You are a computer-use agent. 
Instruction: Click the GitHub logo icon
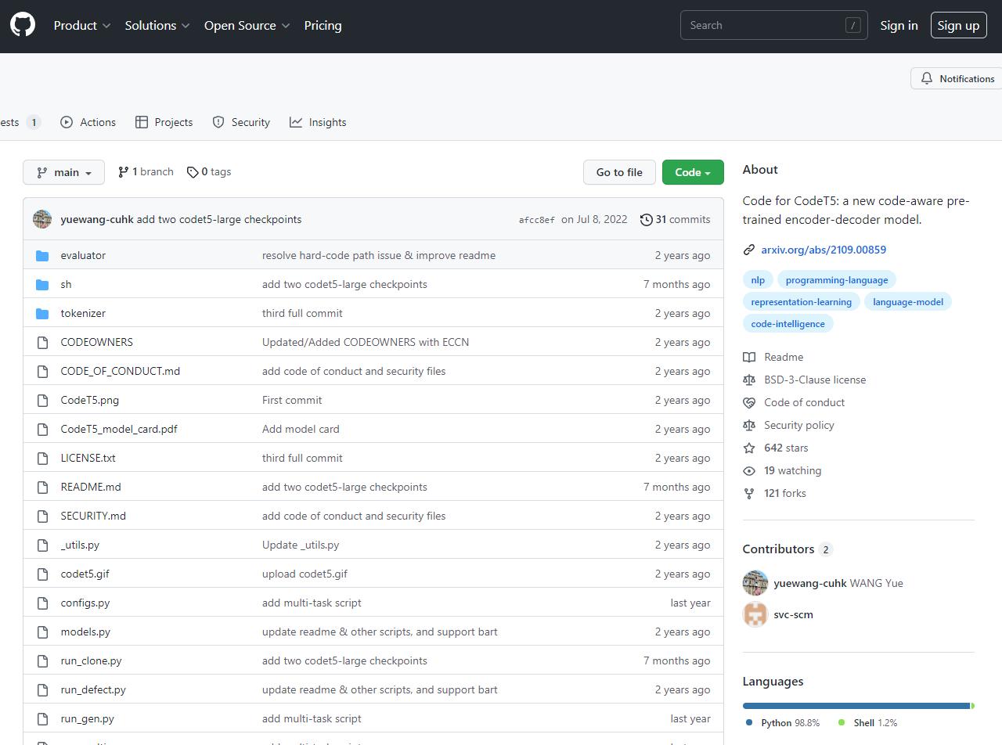23,25
